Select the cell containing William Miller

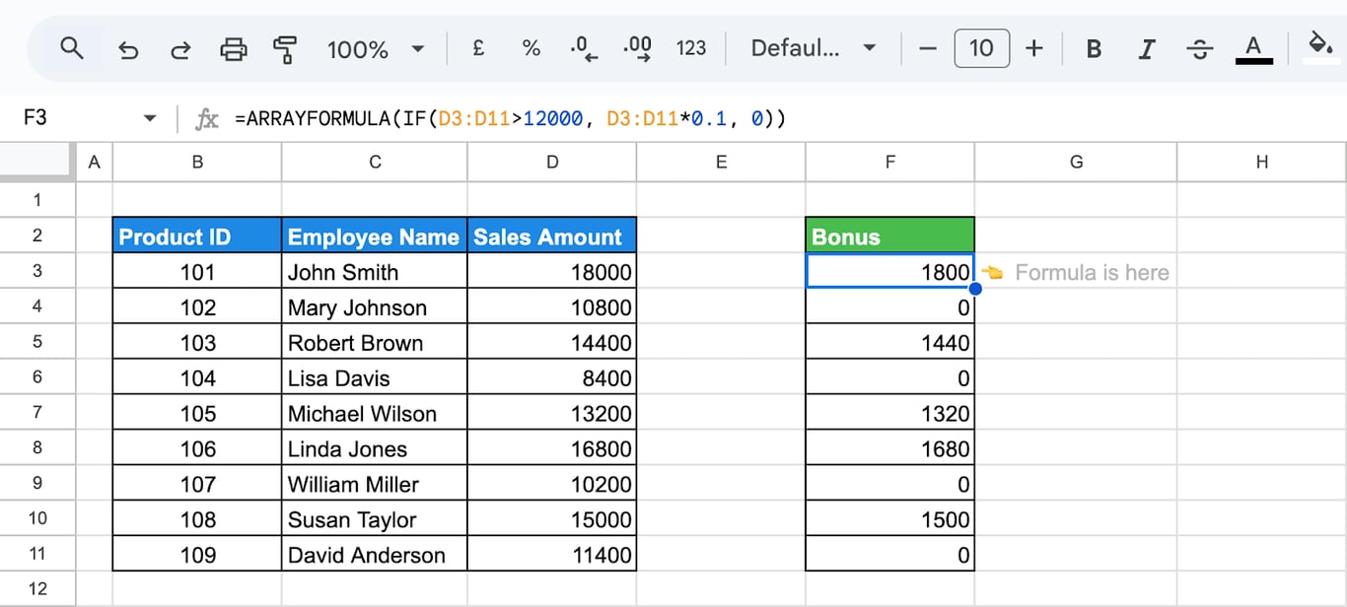pos(375,484)
